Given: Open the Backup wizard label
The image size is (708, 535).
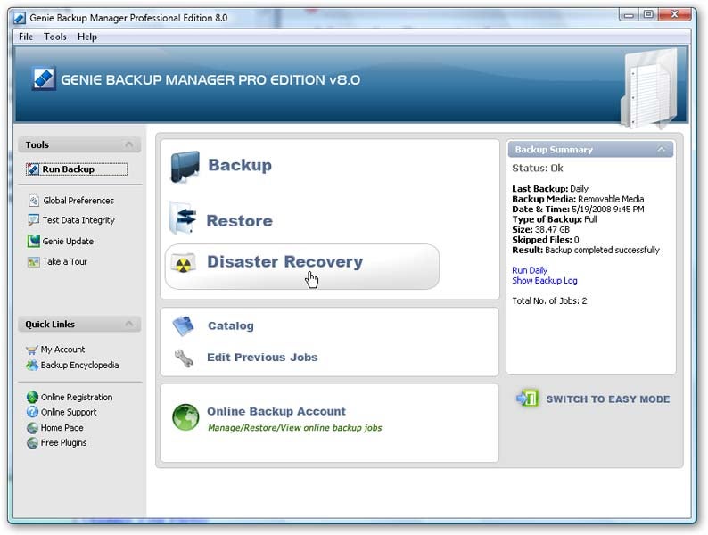Looking at the screenshot, I should [240, 165].
